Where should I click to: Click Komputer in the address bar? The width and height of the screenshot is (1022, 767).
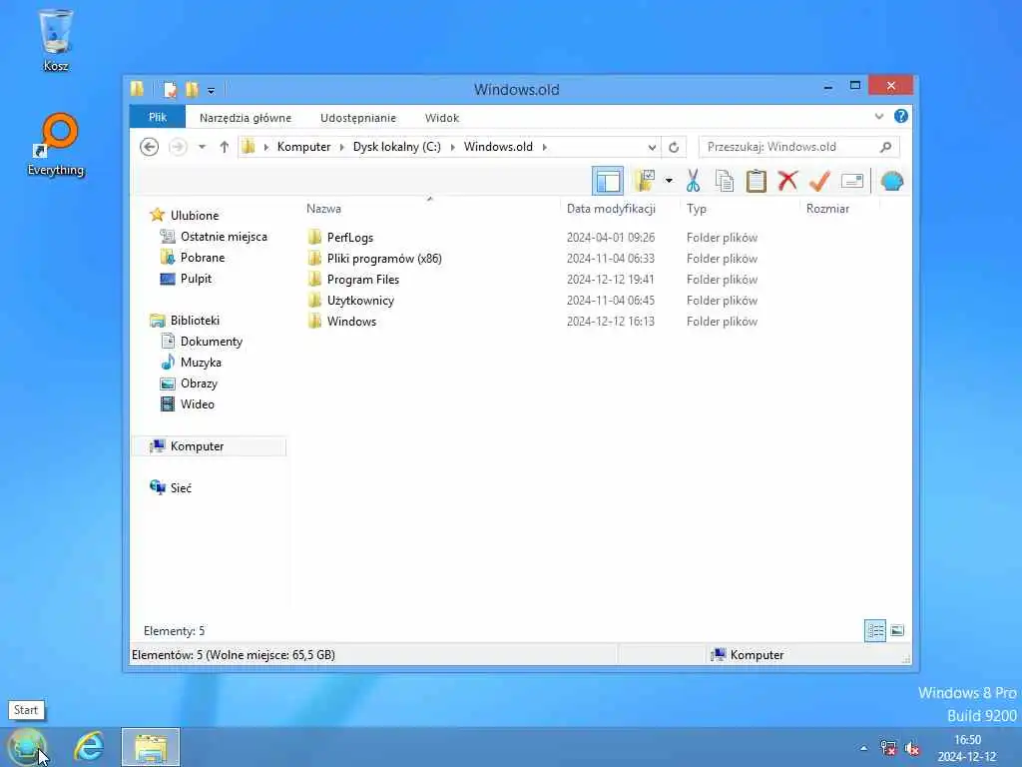coord(303,147)
